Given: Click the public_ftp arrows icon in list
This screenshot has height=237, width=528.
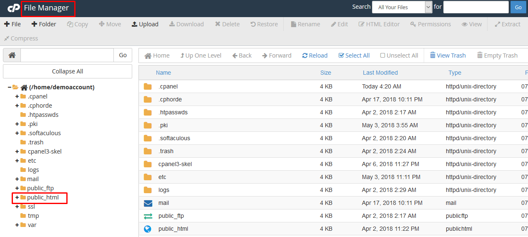Looking at the screenshot, I should pyautogui.click(x=148, y=216).
